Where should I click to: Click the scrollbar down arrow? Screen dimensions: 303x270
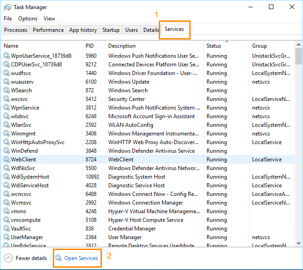pos(298,243)
